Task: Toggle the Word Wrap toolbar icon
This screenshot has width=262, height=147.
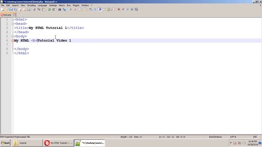Action: pos(91,9)
